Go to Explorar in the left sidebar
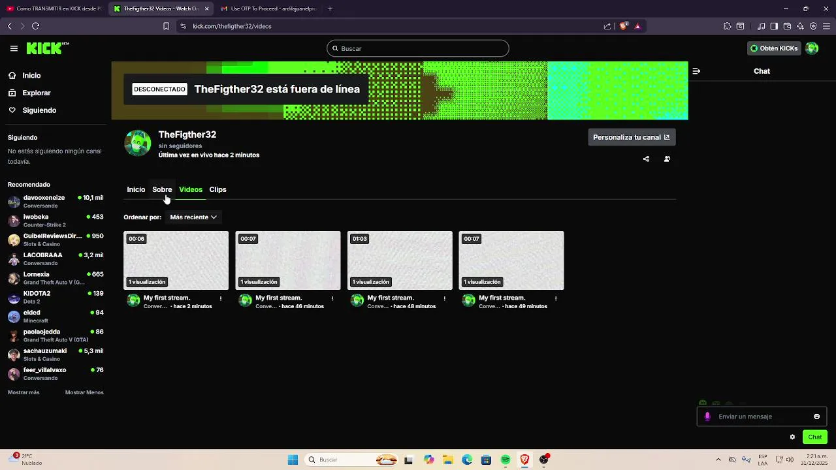Viewport: 836px width, 470px height. coord(29,93)
